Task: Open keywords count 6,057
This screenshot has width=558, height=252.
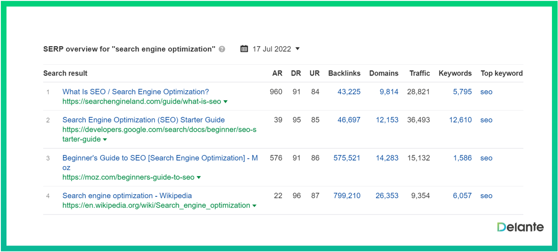Action: [x=462, y=195]
